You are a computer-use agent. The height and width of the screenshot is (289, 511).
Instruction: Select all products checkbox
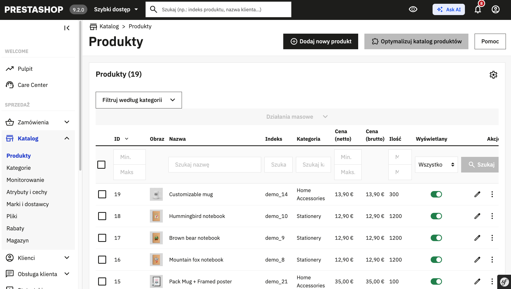101,165
